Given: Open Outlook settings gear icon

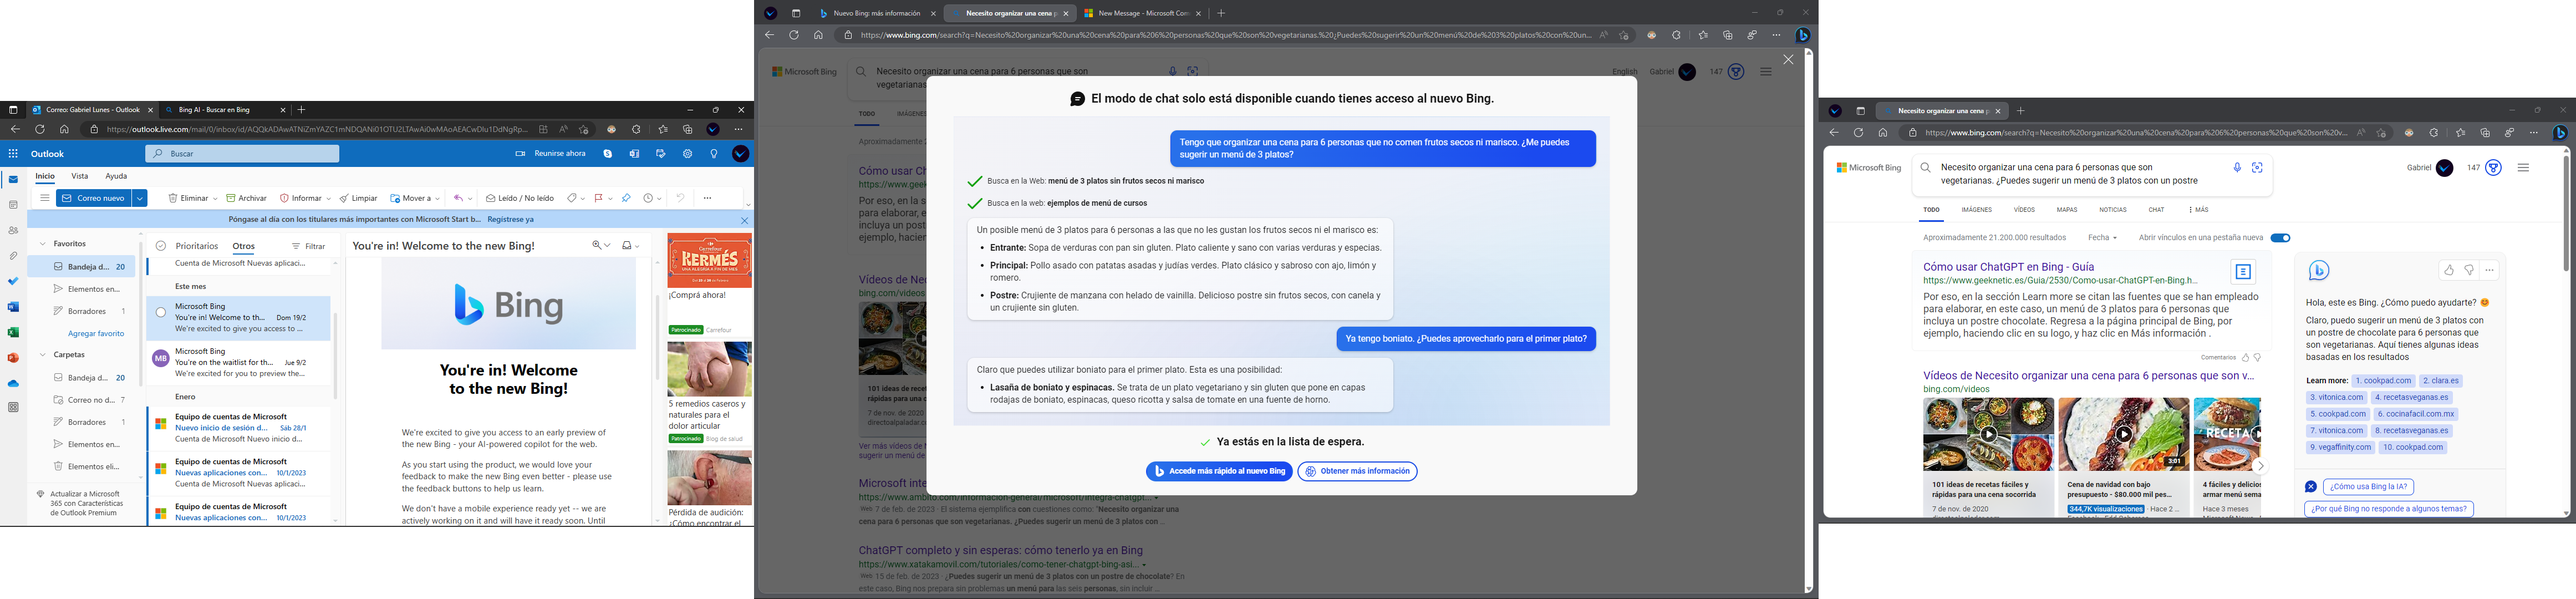Looking at the screenshot, I should (x=687, y=154).
